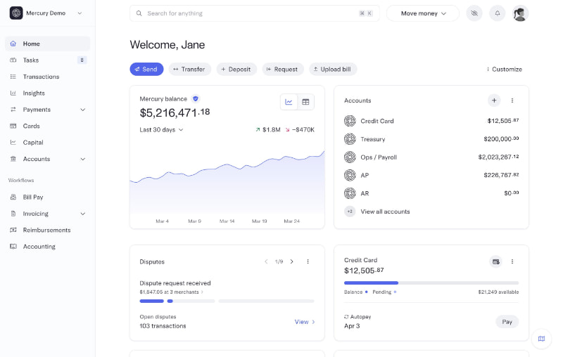Click the Deposit button
The width and height of the screenshot is (563, 357).
(236, 69)
